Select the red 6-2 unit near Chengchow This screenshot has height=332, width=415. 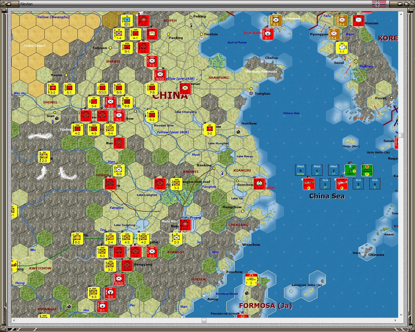click(119, 116)
